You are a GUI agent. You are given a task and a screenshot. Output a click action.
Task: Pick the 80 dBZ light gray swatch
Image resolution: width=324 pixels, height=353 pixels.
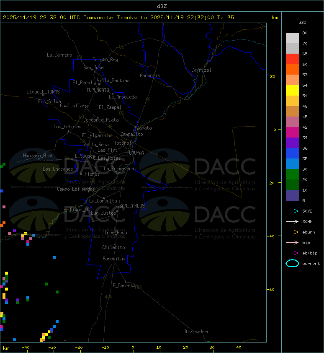[292, 38]
